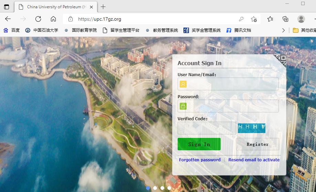
Task: Open the Collections icon
Action: click(x=285, y=19)
